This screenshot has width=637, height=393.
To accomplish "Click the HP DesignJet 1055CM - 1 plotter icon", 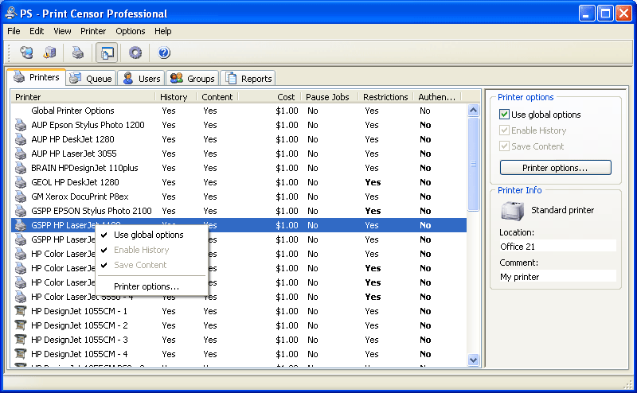I will pyautogui.click(x=21, y=311).
